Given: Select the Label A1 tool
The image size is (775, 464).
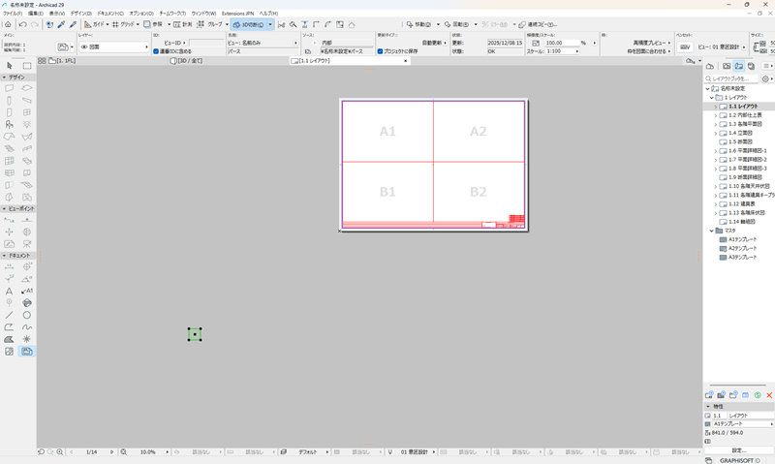Looking at the screenshot, I should click(27, 291).
